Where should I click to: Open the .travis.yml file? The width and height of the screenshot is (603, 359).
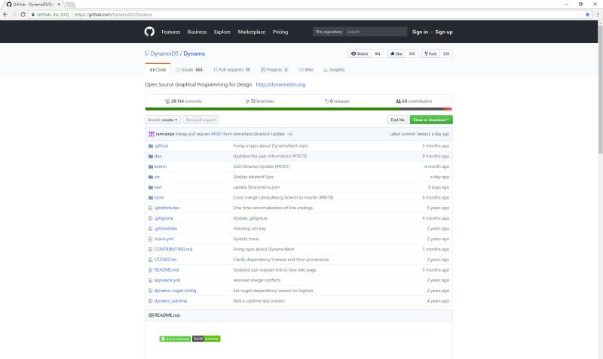tap(164, 239)
